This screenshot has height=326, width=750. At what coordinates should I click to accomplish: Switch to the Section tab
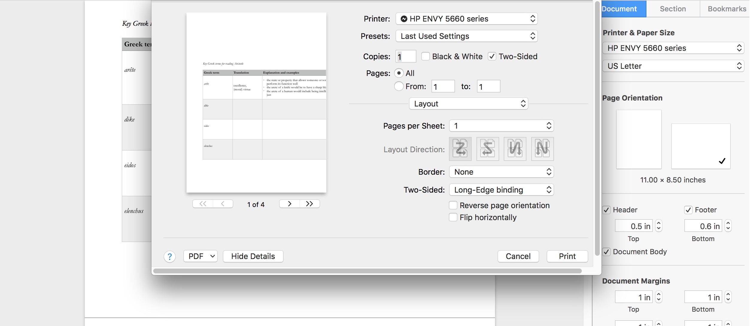(673, 9)
